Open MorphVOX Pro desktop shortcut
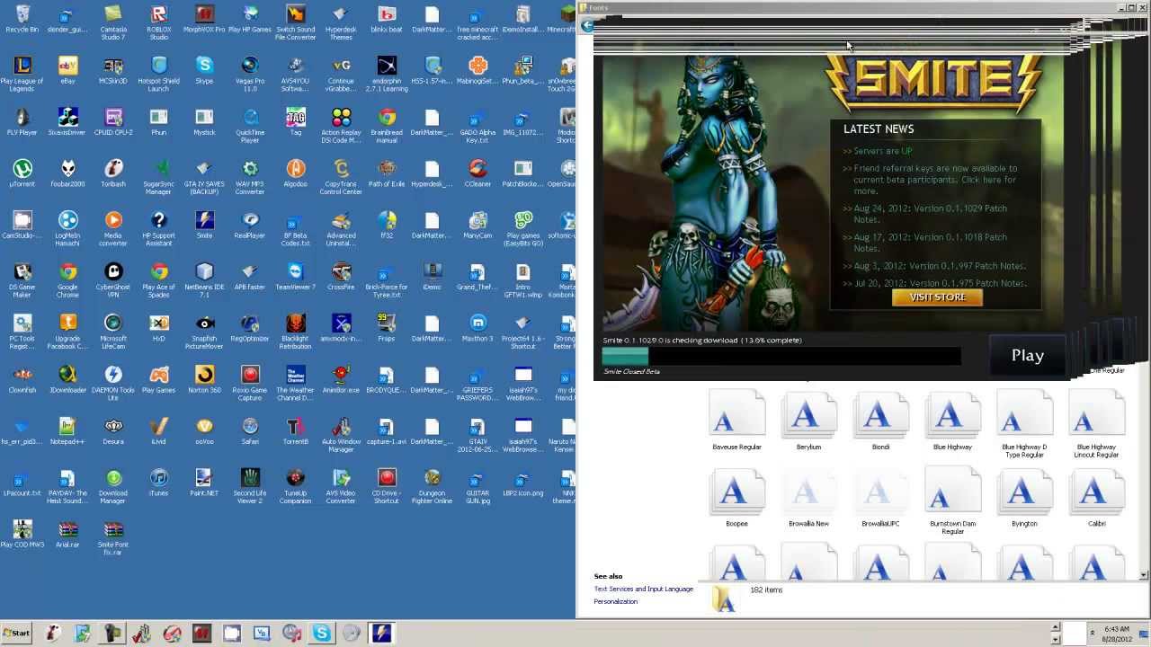Screen dimensions: 1151x647 204,20
